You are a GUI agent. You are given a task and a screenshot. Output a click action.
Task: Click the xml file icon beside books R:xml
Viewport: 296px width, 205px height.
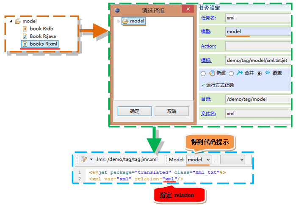point(25,44)
